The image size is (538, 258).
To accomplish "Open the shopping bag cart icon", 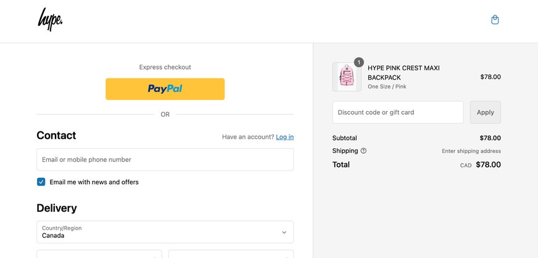I will 495,20.
